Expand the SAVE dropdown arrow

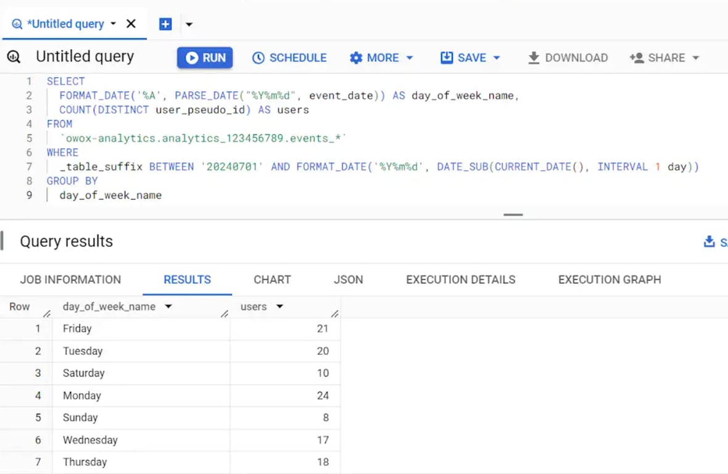(x=496, y=58)
